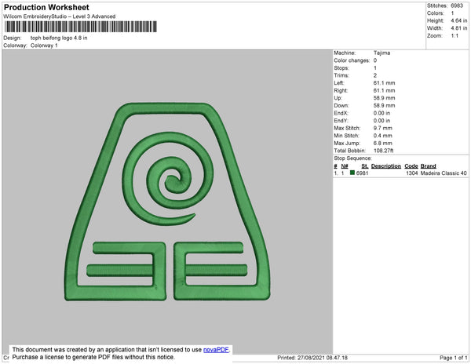
Task: Click the 'St.' column header
Action: [365, 166]
